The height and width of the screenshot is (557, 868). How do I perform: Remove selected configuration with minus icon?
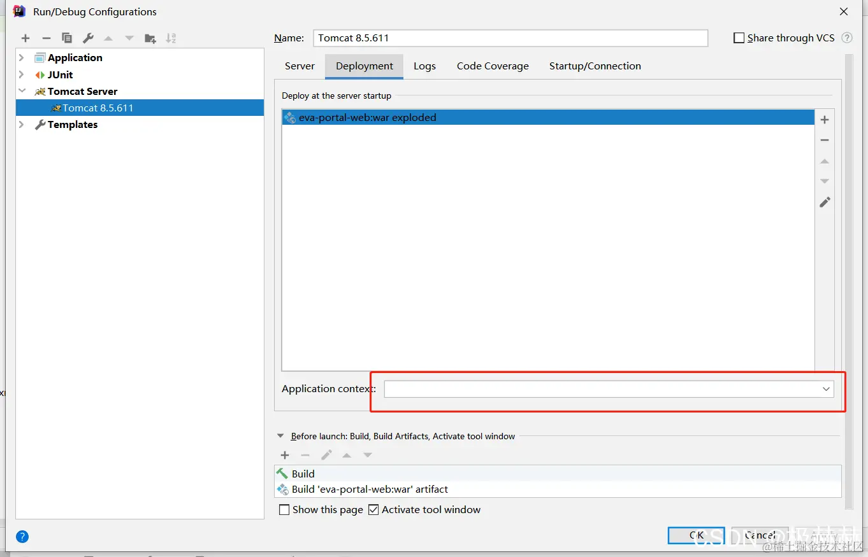[46, 38]
